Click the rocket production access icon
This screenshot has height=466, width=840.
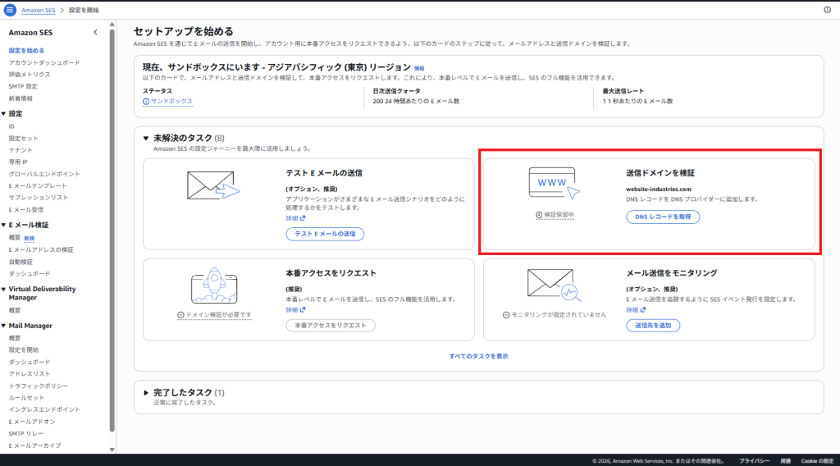coord(212,287)
